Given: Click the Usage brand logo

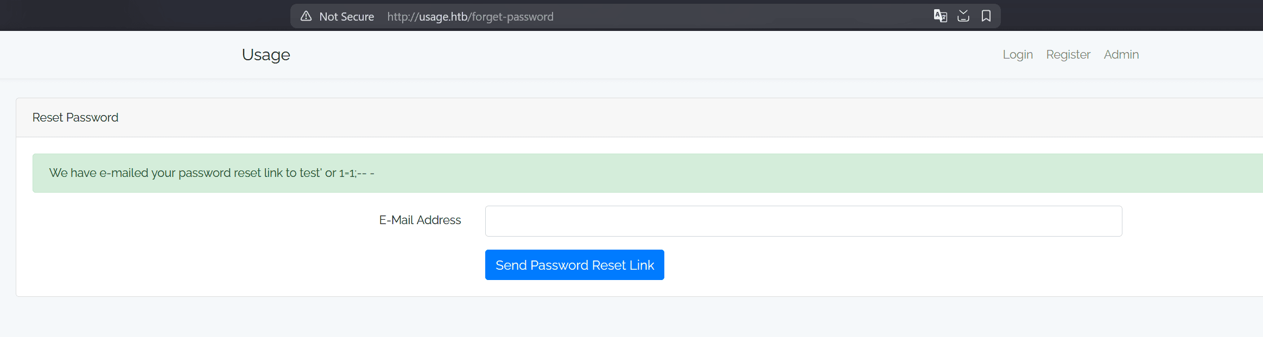Looking at the screenshot, I should coord(265,54).
